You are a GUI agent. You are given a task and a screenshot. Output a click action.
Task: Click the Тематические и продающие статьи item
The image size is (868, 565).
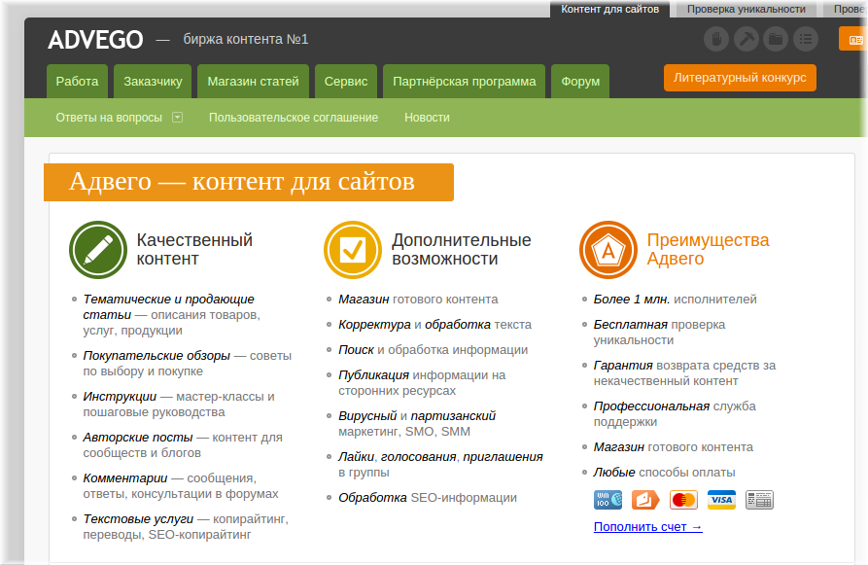pyautogui.click(x=172, y=315)
